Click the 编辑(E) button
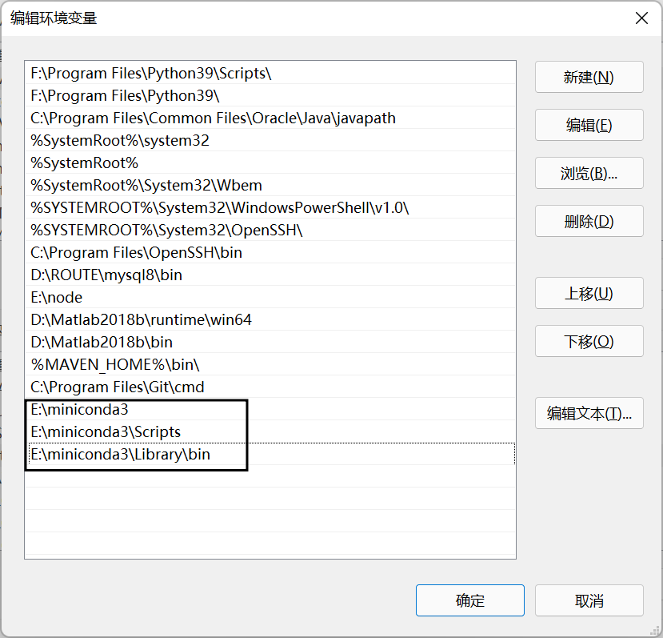Image resolution: width=663 pixels, height=638 pixels. point(589,125)
